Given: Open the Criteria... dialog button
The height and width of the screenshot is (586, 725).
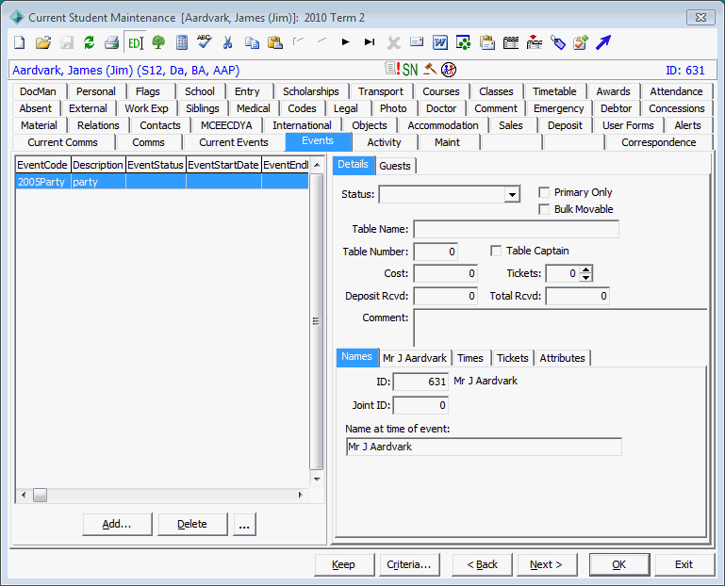Looking at the screenshot, I should click(x=409, y=564).
